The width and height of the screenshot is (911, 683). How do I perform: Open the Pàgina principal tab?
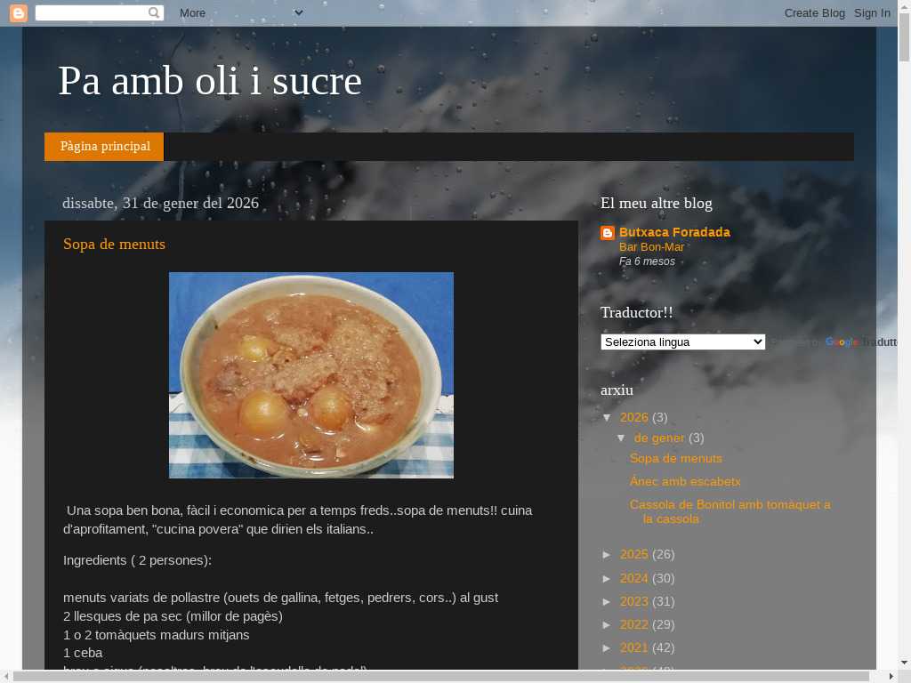tap(105, 147)
